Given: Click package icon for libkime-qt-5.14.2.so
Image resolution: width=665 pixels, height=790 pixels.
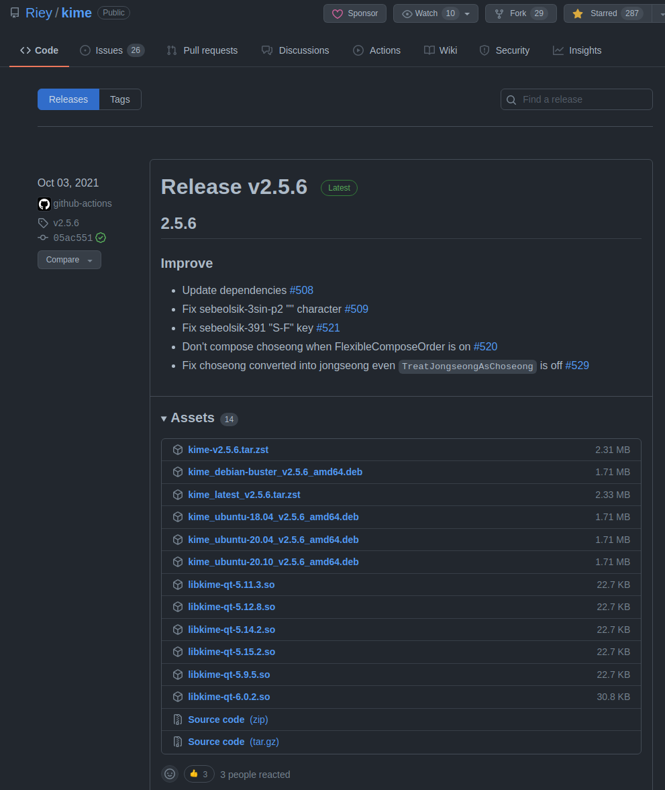Looking at the screenshot, I should click(177, 630).
